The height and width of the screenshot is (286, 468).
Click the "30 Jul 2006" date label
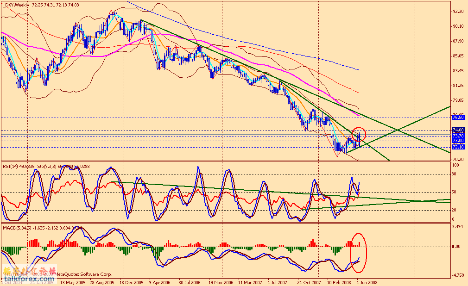190,282
